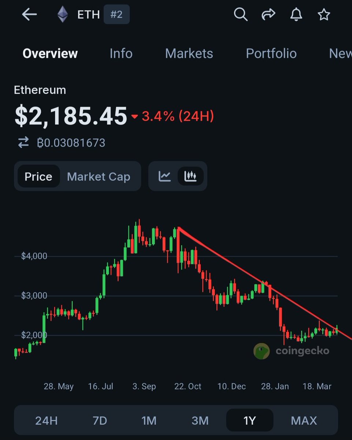Screen dimensions: 352x440
Task: Open price alerts bell icon
Action: tap(296, 15)
